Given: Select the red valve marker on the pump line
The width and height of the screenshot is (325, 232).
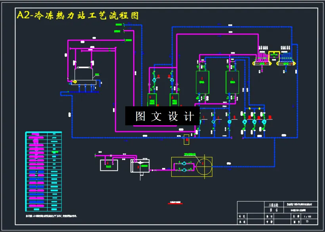Looking at the screenshot, I should pos(250,117).
